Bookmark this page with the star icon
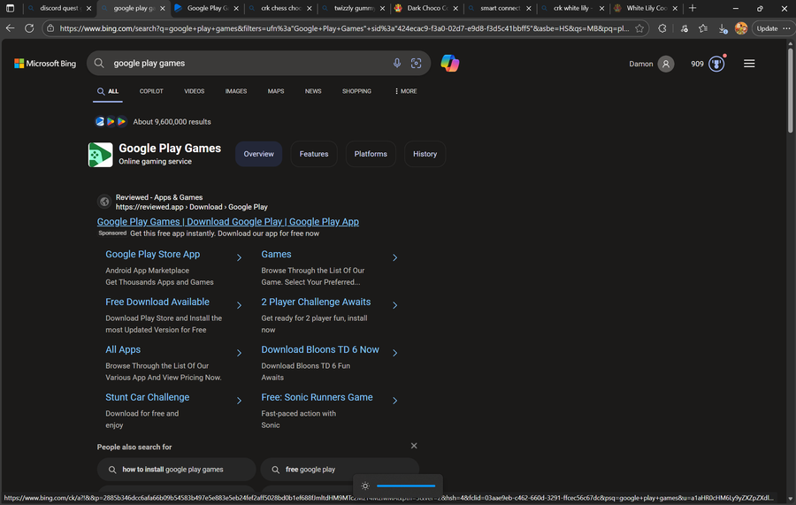Viewport: 796px width, 505px height. pyautogui.click(x=639, y=28)
